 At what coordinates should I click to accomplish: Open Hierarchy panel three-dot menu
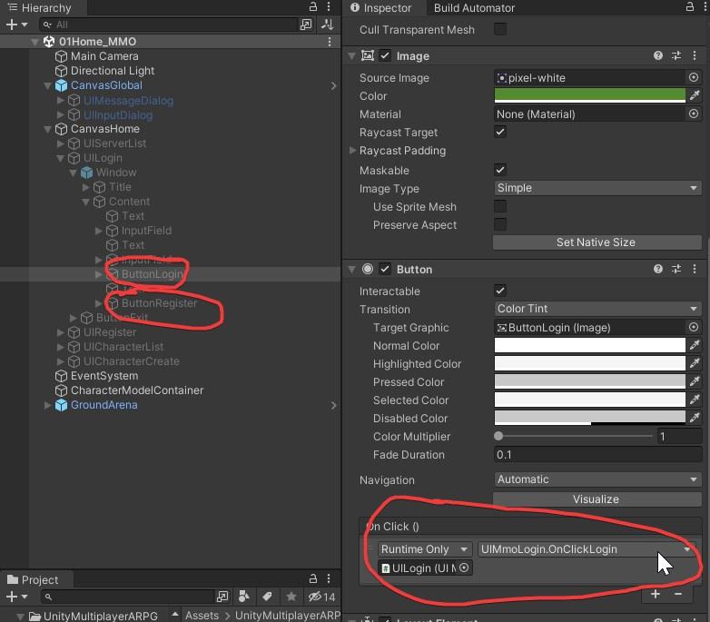coord(329,6)
